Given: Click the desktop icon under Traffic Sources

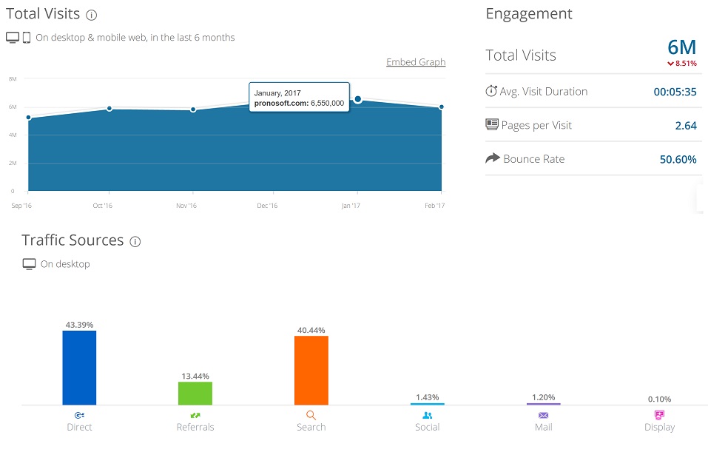Looking at the screenshot, I should pos(29,264).
